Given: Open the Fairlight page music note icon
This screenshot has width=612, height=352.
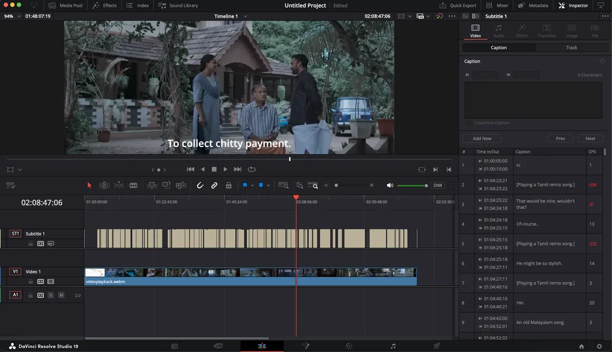Looking at the screenshot, I should click(x=393, y=346).
